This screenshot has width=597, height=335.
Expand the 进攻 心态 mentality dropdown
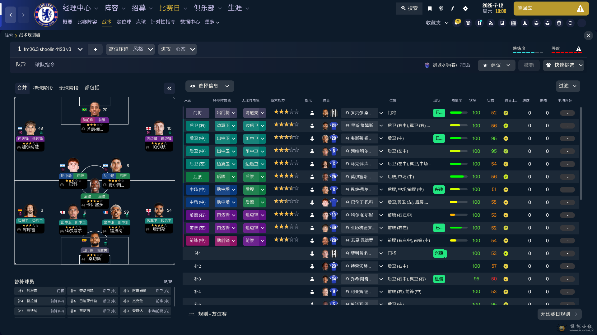click(177, 49)
